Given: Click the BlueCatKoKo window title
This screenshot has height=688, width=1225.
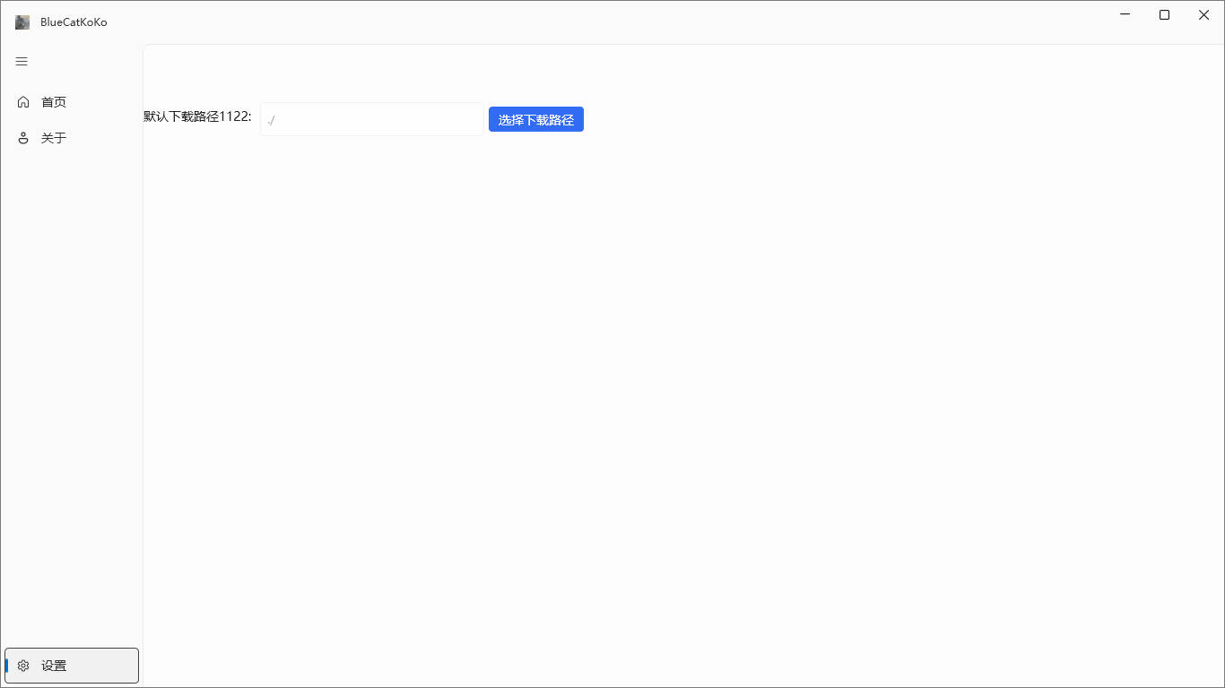Looking at the screenshot, I should (x=74, y=22).
